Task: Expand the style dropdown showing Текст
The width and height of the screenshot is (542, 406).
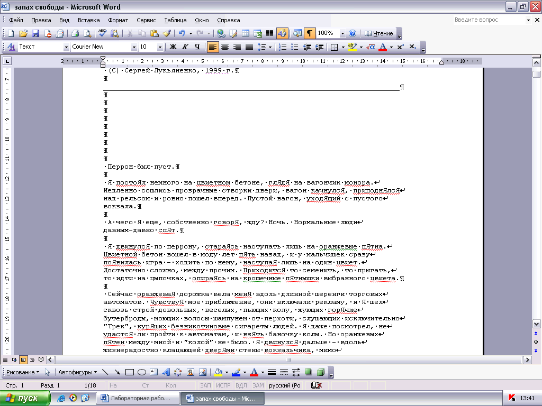Action: [x=66, y=47]
